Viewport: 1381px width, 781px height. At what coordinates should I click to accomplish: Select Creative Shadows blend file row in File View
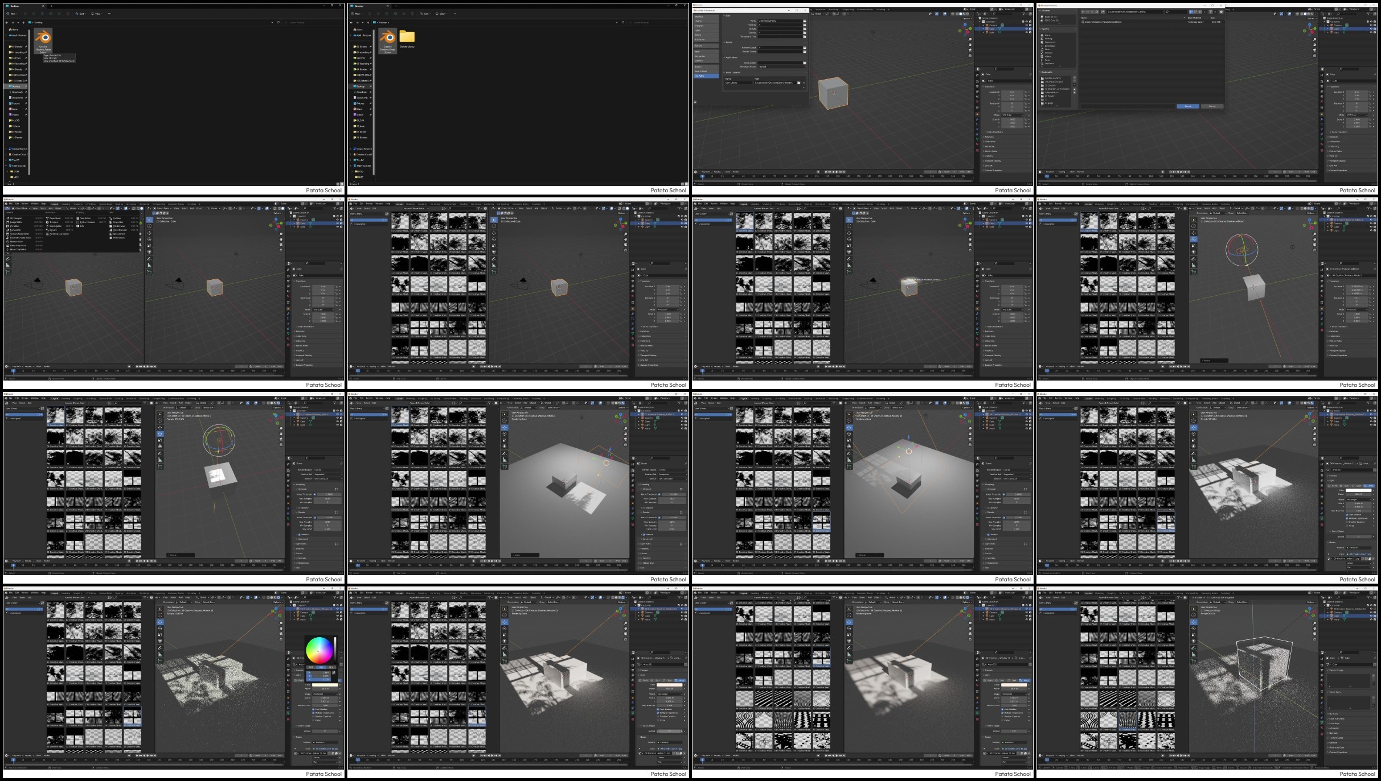point(1151,22)
